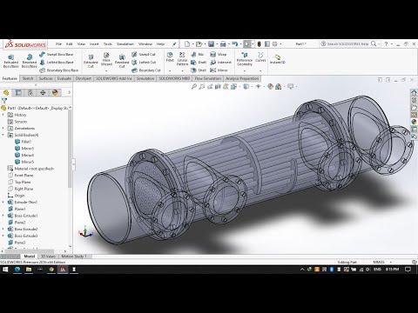Expand the History tree node
The image size is (418, 313).
pyautogui.click(x=3, y=115)
